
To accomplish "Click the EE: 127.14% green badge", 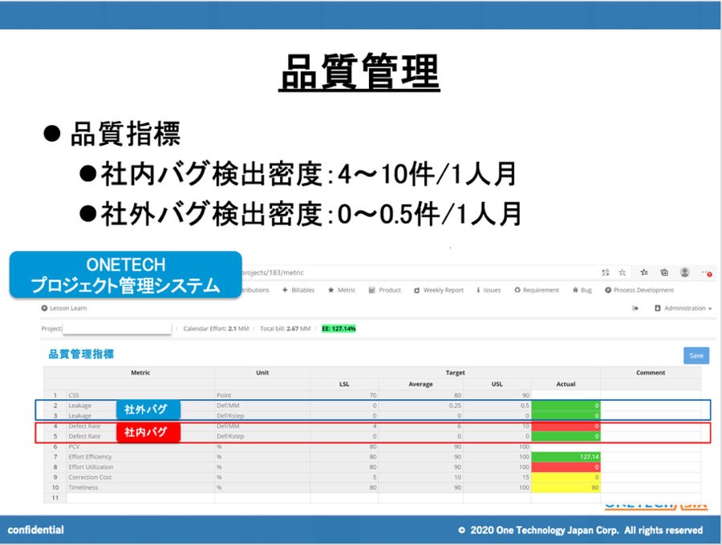I will [339, 329].
